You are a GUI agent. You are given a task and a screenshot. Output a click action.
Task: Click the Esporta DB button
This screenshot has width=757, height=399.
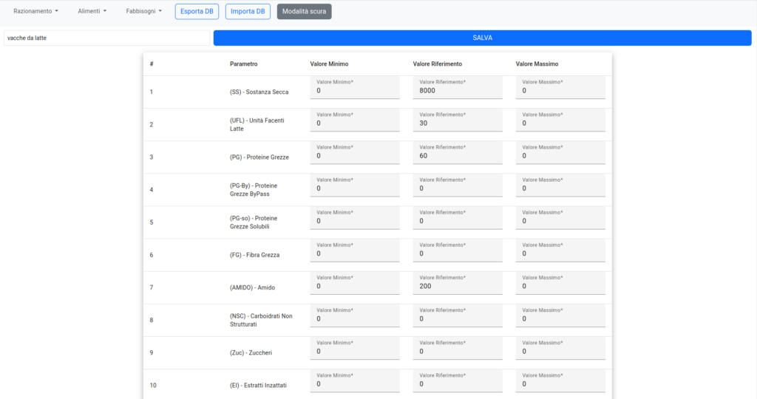point(197,11)
